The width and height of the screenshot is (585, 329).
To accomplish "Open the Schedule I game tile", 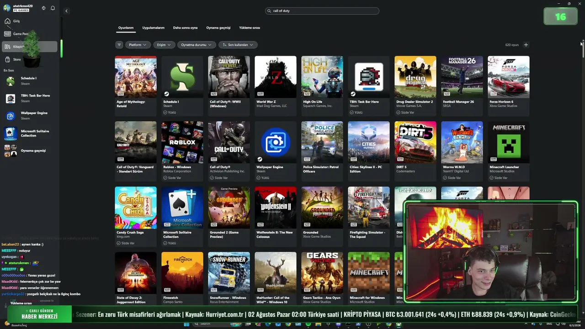I will pos(182,85).
